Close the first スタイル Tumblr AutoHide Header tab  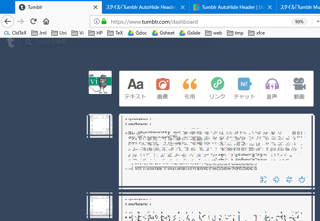click(x=183, y=7)
